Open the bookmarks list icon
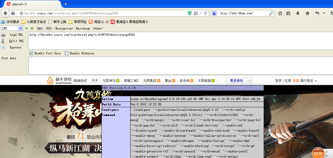 click(x=289, y=13)
